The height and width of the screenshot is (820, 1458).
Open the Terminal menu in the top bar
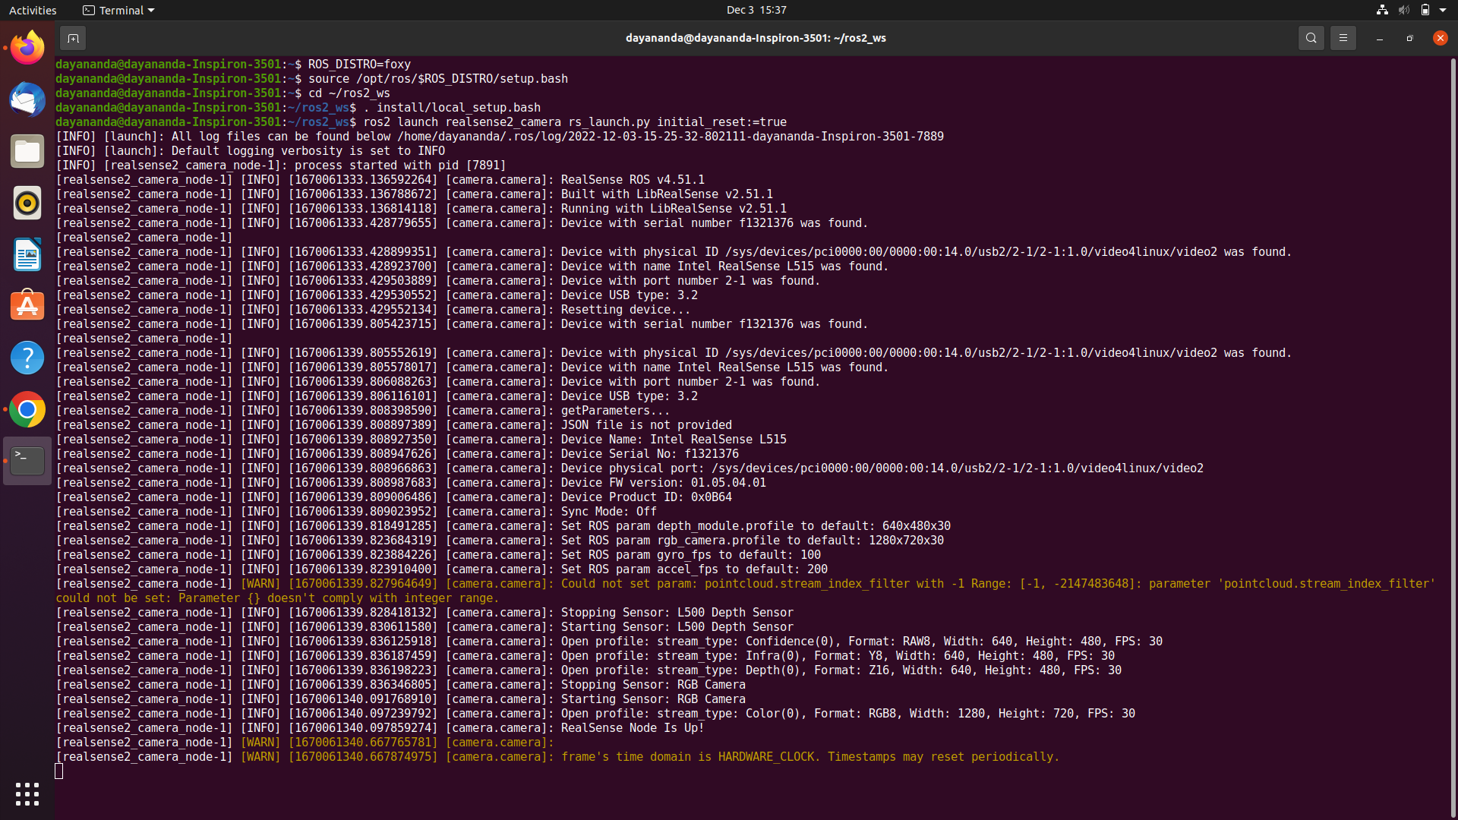pyautogui.click(x=118, y=10)
